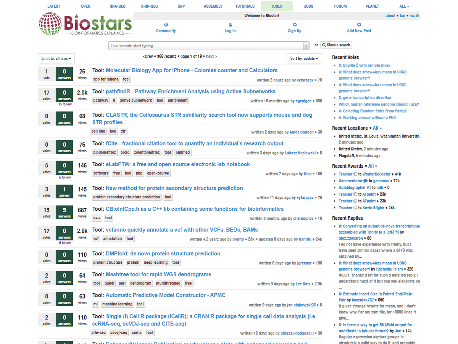Type in the live search field
The height and width of the screenshot is (344, 458).
tap(205, 46)
